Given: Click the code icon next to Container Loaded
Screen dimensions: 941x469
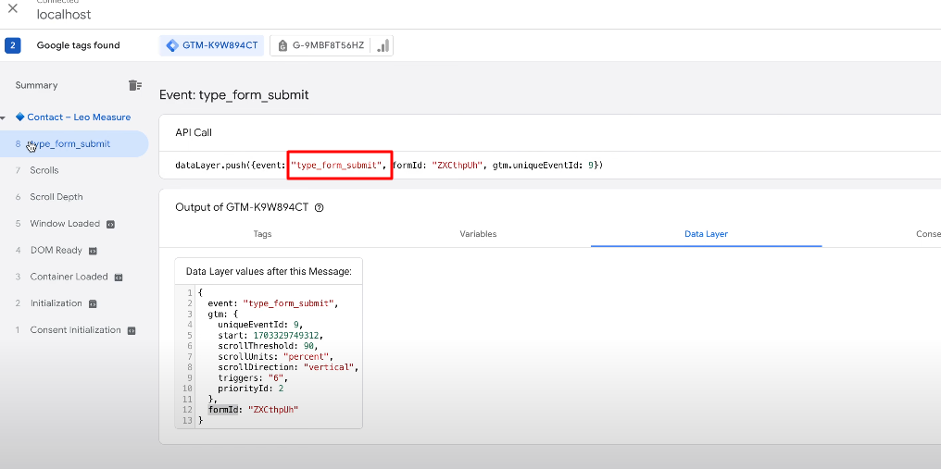Looking at the screenshot, I should click(119, 278).
